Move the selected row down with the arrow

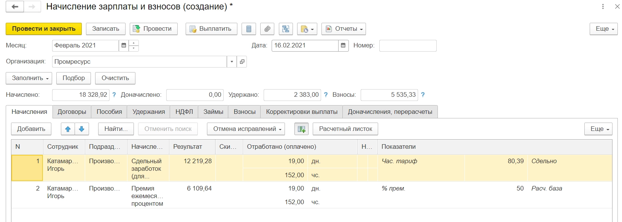[81, 129]
